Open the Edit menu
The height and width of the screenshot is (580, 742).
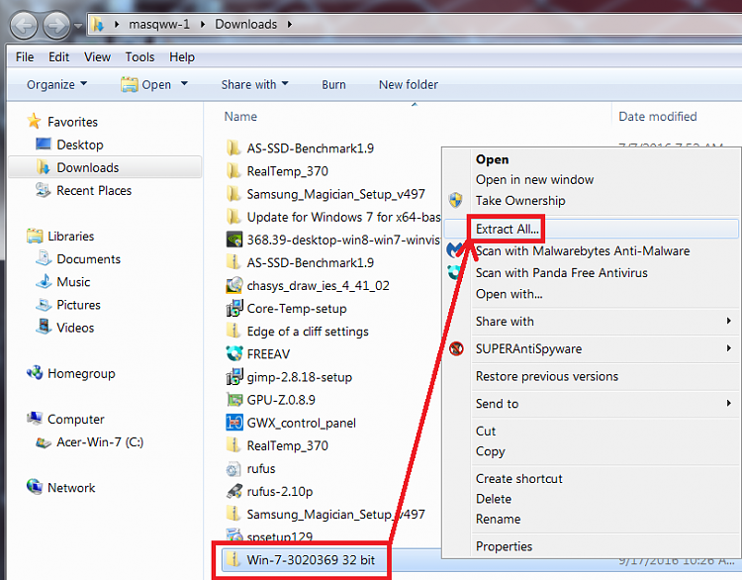tap(58, 57)
